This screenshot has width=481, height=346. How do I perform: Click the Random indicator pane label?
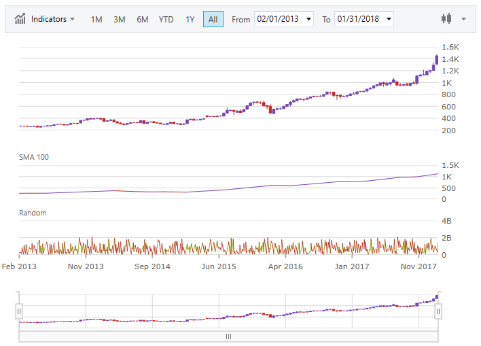(x=33, y=213)
